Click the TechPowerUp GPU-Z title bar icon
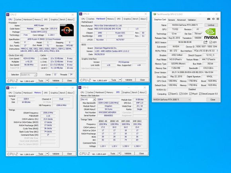The image size is (231, 173). point(155,14)
